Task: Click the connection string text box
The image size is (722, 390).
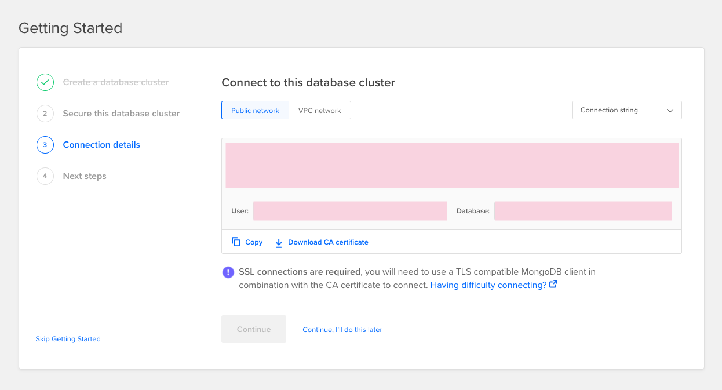Action: click(452, 165)
